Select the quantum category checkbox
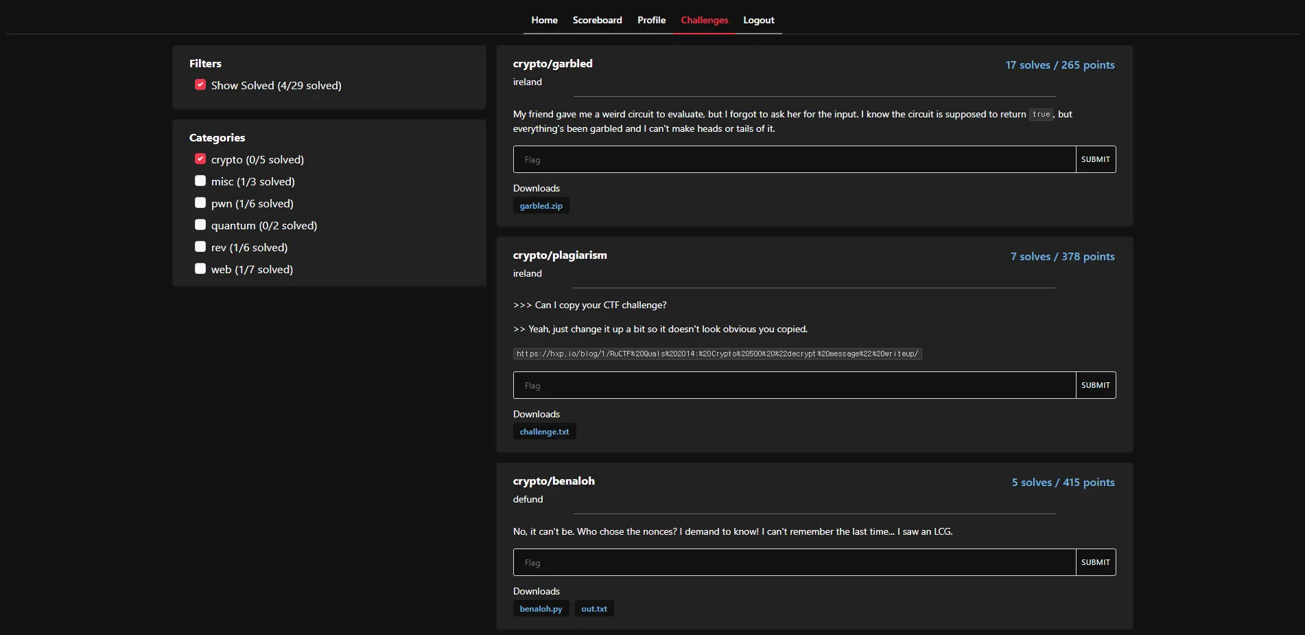The image size is (1305, 635). coord(200,225)
